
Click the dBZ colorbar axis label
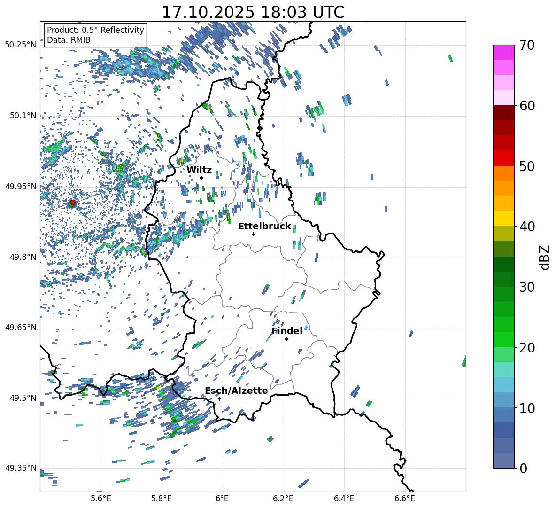pos(545,257)
